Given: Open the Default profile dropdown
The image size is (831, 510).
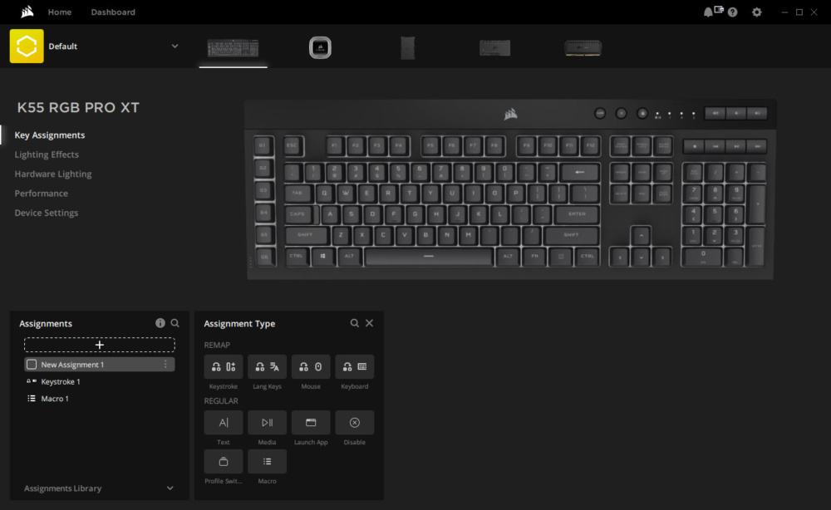Looking at the screenshot, I should [175, 46].
